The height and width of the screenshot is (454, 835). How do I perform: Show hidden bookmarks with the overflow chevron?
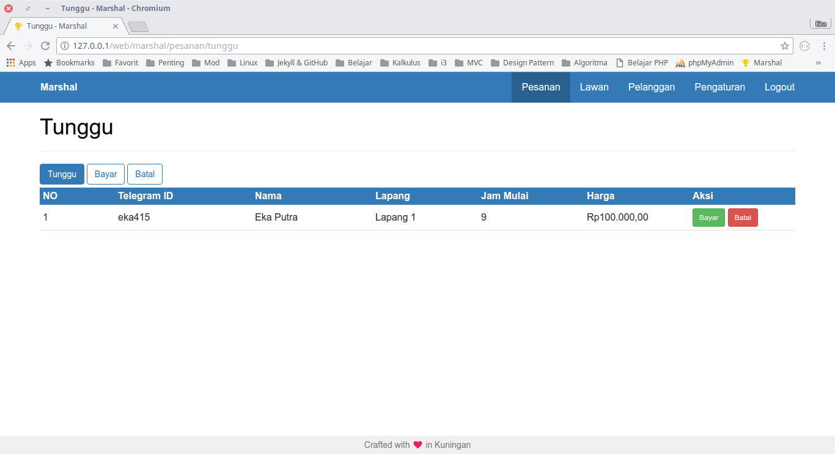(x=818, y=63)
